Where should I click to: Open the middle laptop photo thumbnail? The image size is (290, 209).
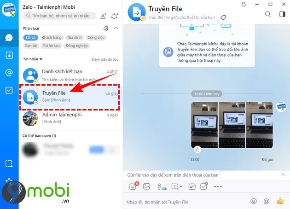point(232,125)
